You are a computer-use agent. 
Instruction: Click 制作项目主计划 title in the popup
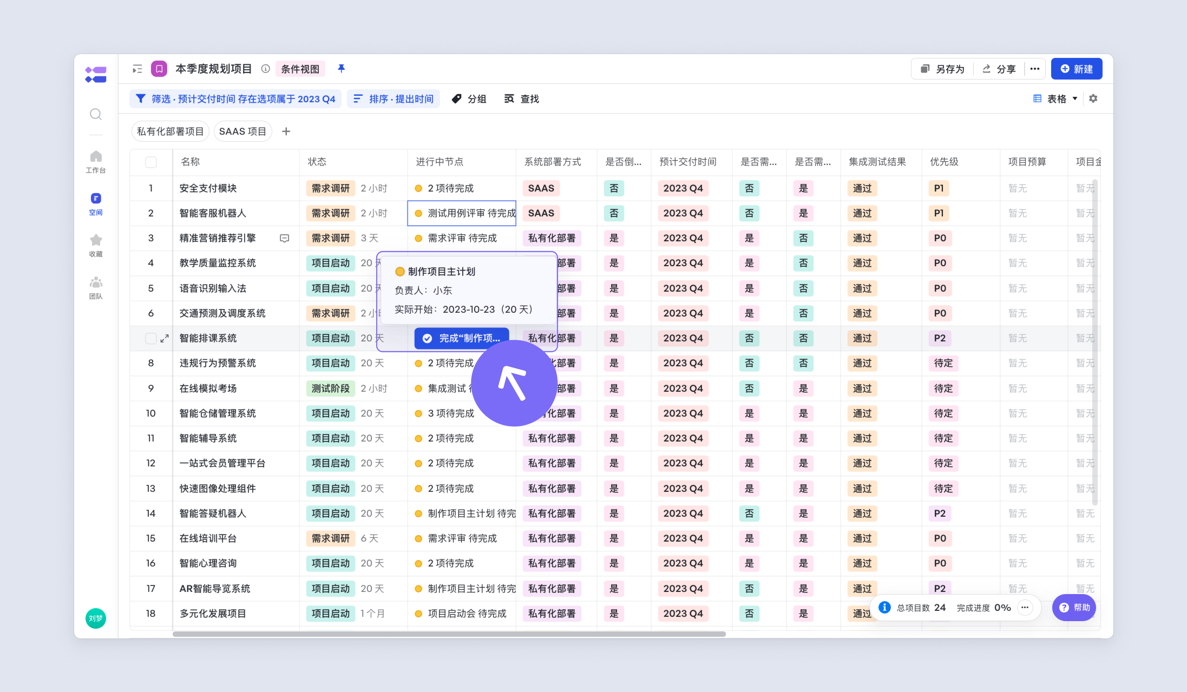point(441,272)
